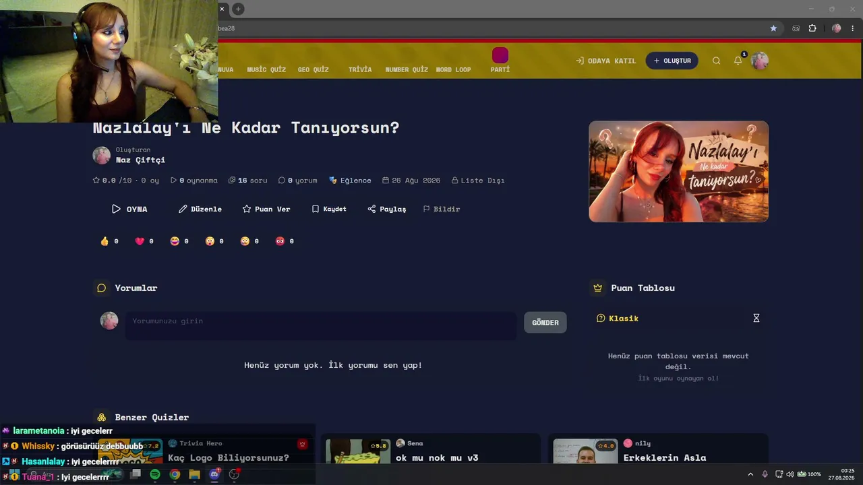The height and width of the screenshot is (485, 863).
Task: Select the Klasik leaderboard mode
Action: click(618, 318)
